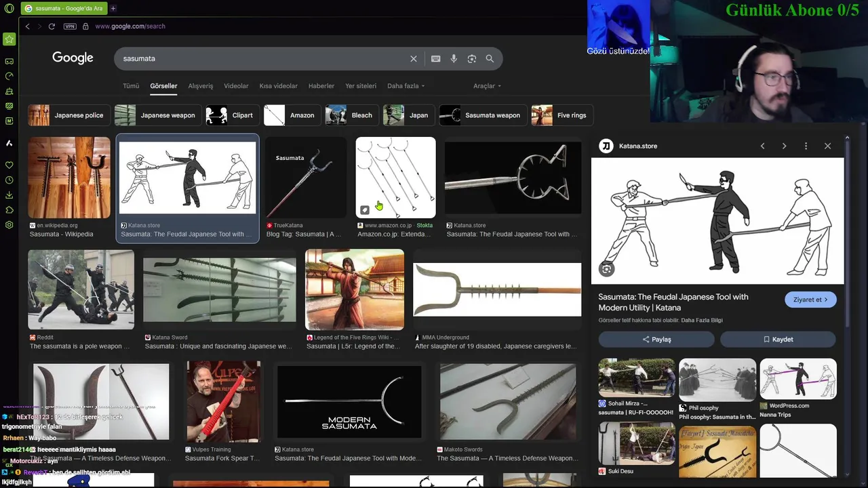This screenshot has width=868, height=488.
Task: Show next image in preview panel
Action: (784, 146)
